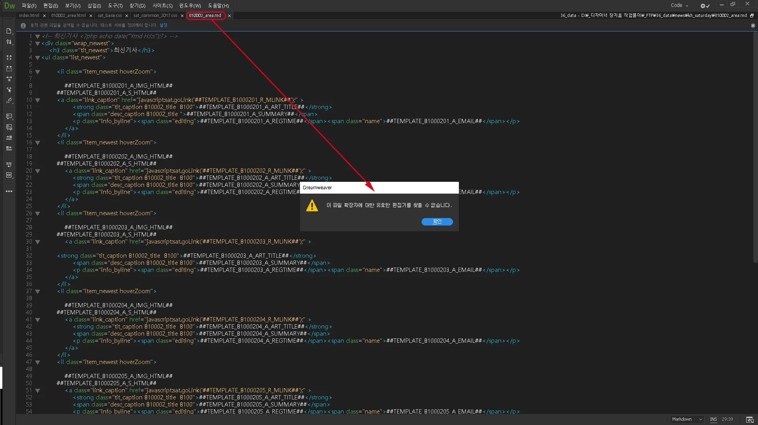Click the Open Documents icon in the sidebar
758x425 pixels.
coord(9,31)
